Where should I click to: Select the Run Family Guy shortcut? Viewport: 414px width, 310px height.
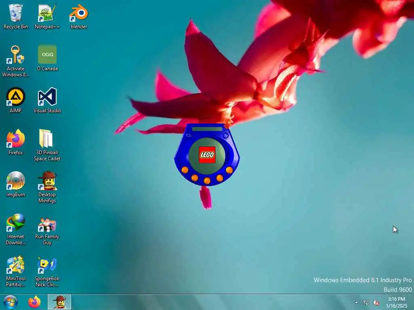tap(47, 229)
